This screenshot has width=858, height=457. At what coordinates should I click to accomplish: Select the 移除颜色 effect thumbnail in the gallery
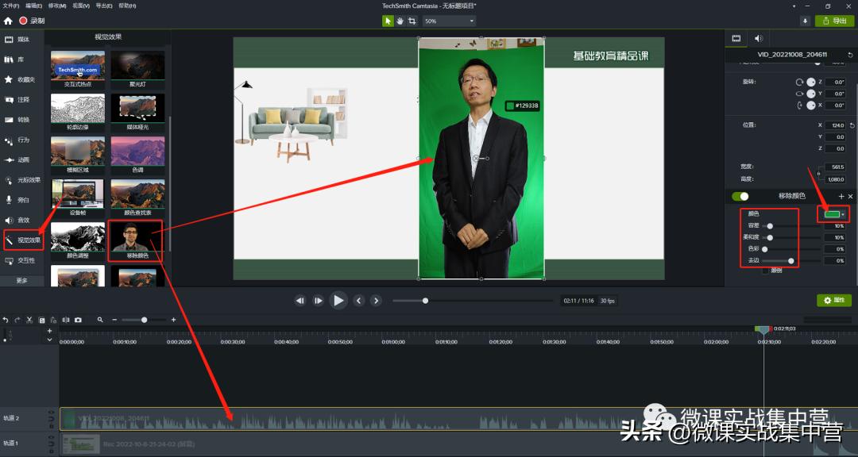coord(137,236)
